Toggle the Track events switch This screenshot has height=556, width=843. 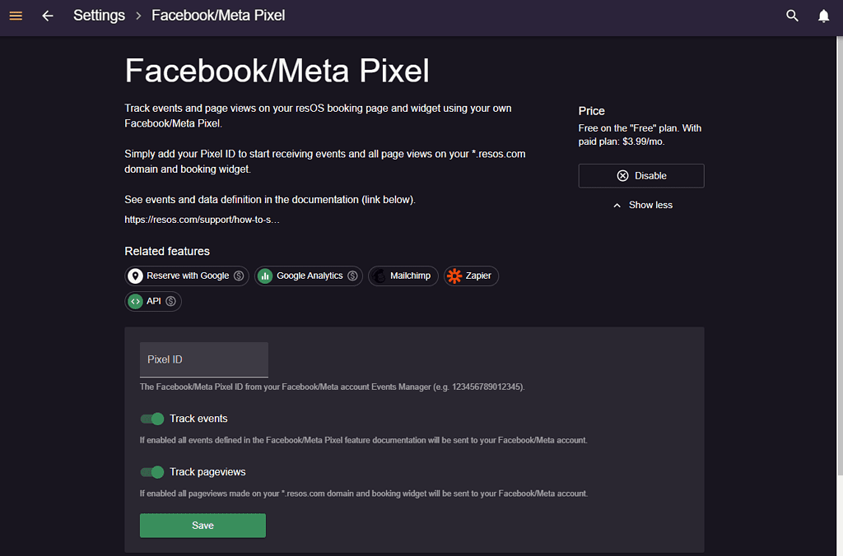click(152, 419)
